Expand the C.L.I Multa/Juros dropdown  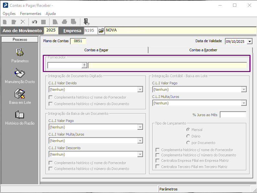tap(244, 103)
